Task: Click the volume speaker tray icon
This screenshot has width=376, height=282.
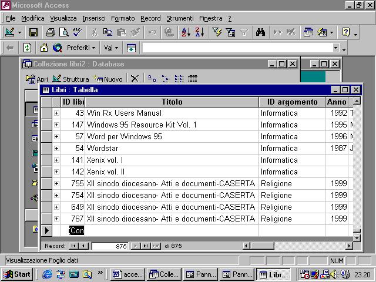Action: point(333,274)
